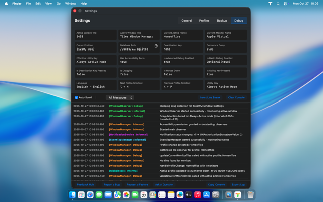This screenshot has height=202, width=323.
Task: Click the Finder menu bar item
Action: pyautogui.click(x=17, y=4)
